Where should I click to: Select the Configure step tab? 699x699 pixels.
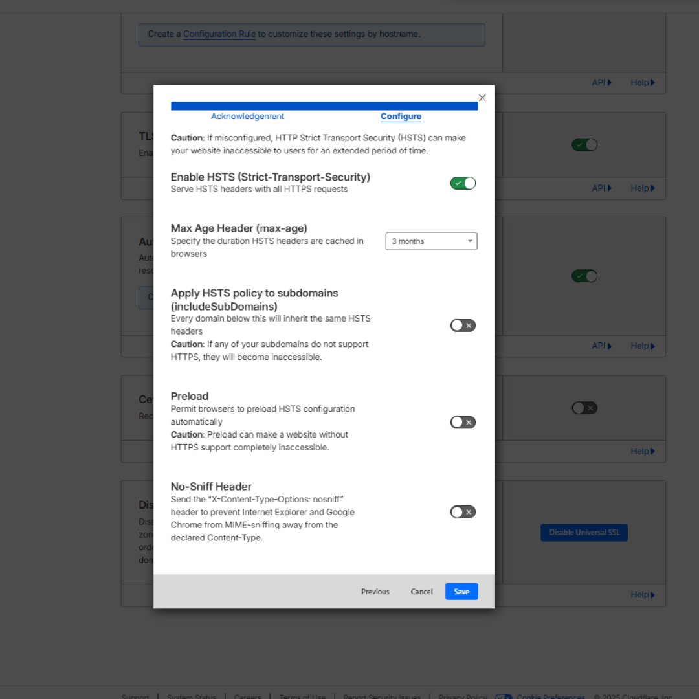[401, 116]
